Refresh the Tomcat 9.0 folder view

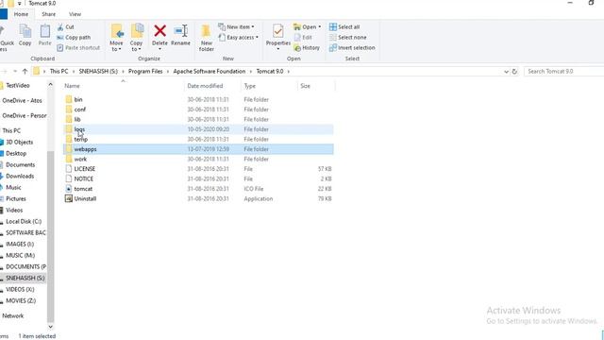(x=514, y=72)
